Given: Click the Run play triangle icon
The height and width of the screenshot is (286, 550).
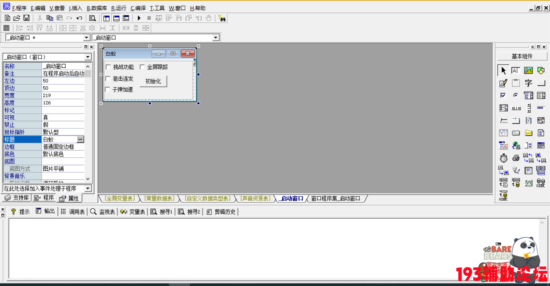Looking at the screenshot, I should pos(139,18).
